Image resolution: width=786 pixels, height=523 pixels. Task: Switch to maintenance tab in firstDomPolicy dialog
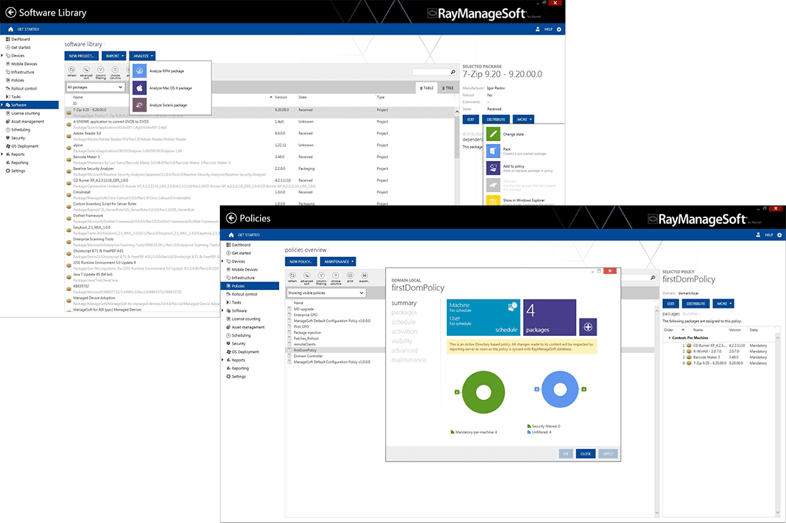[x=409, y=360]
